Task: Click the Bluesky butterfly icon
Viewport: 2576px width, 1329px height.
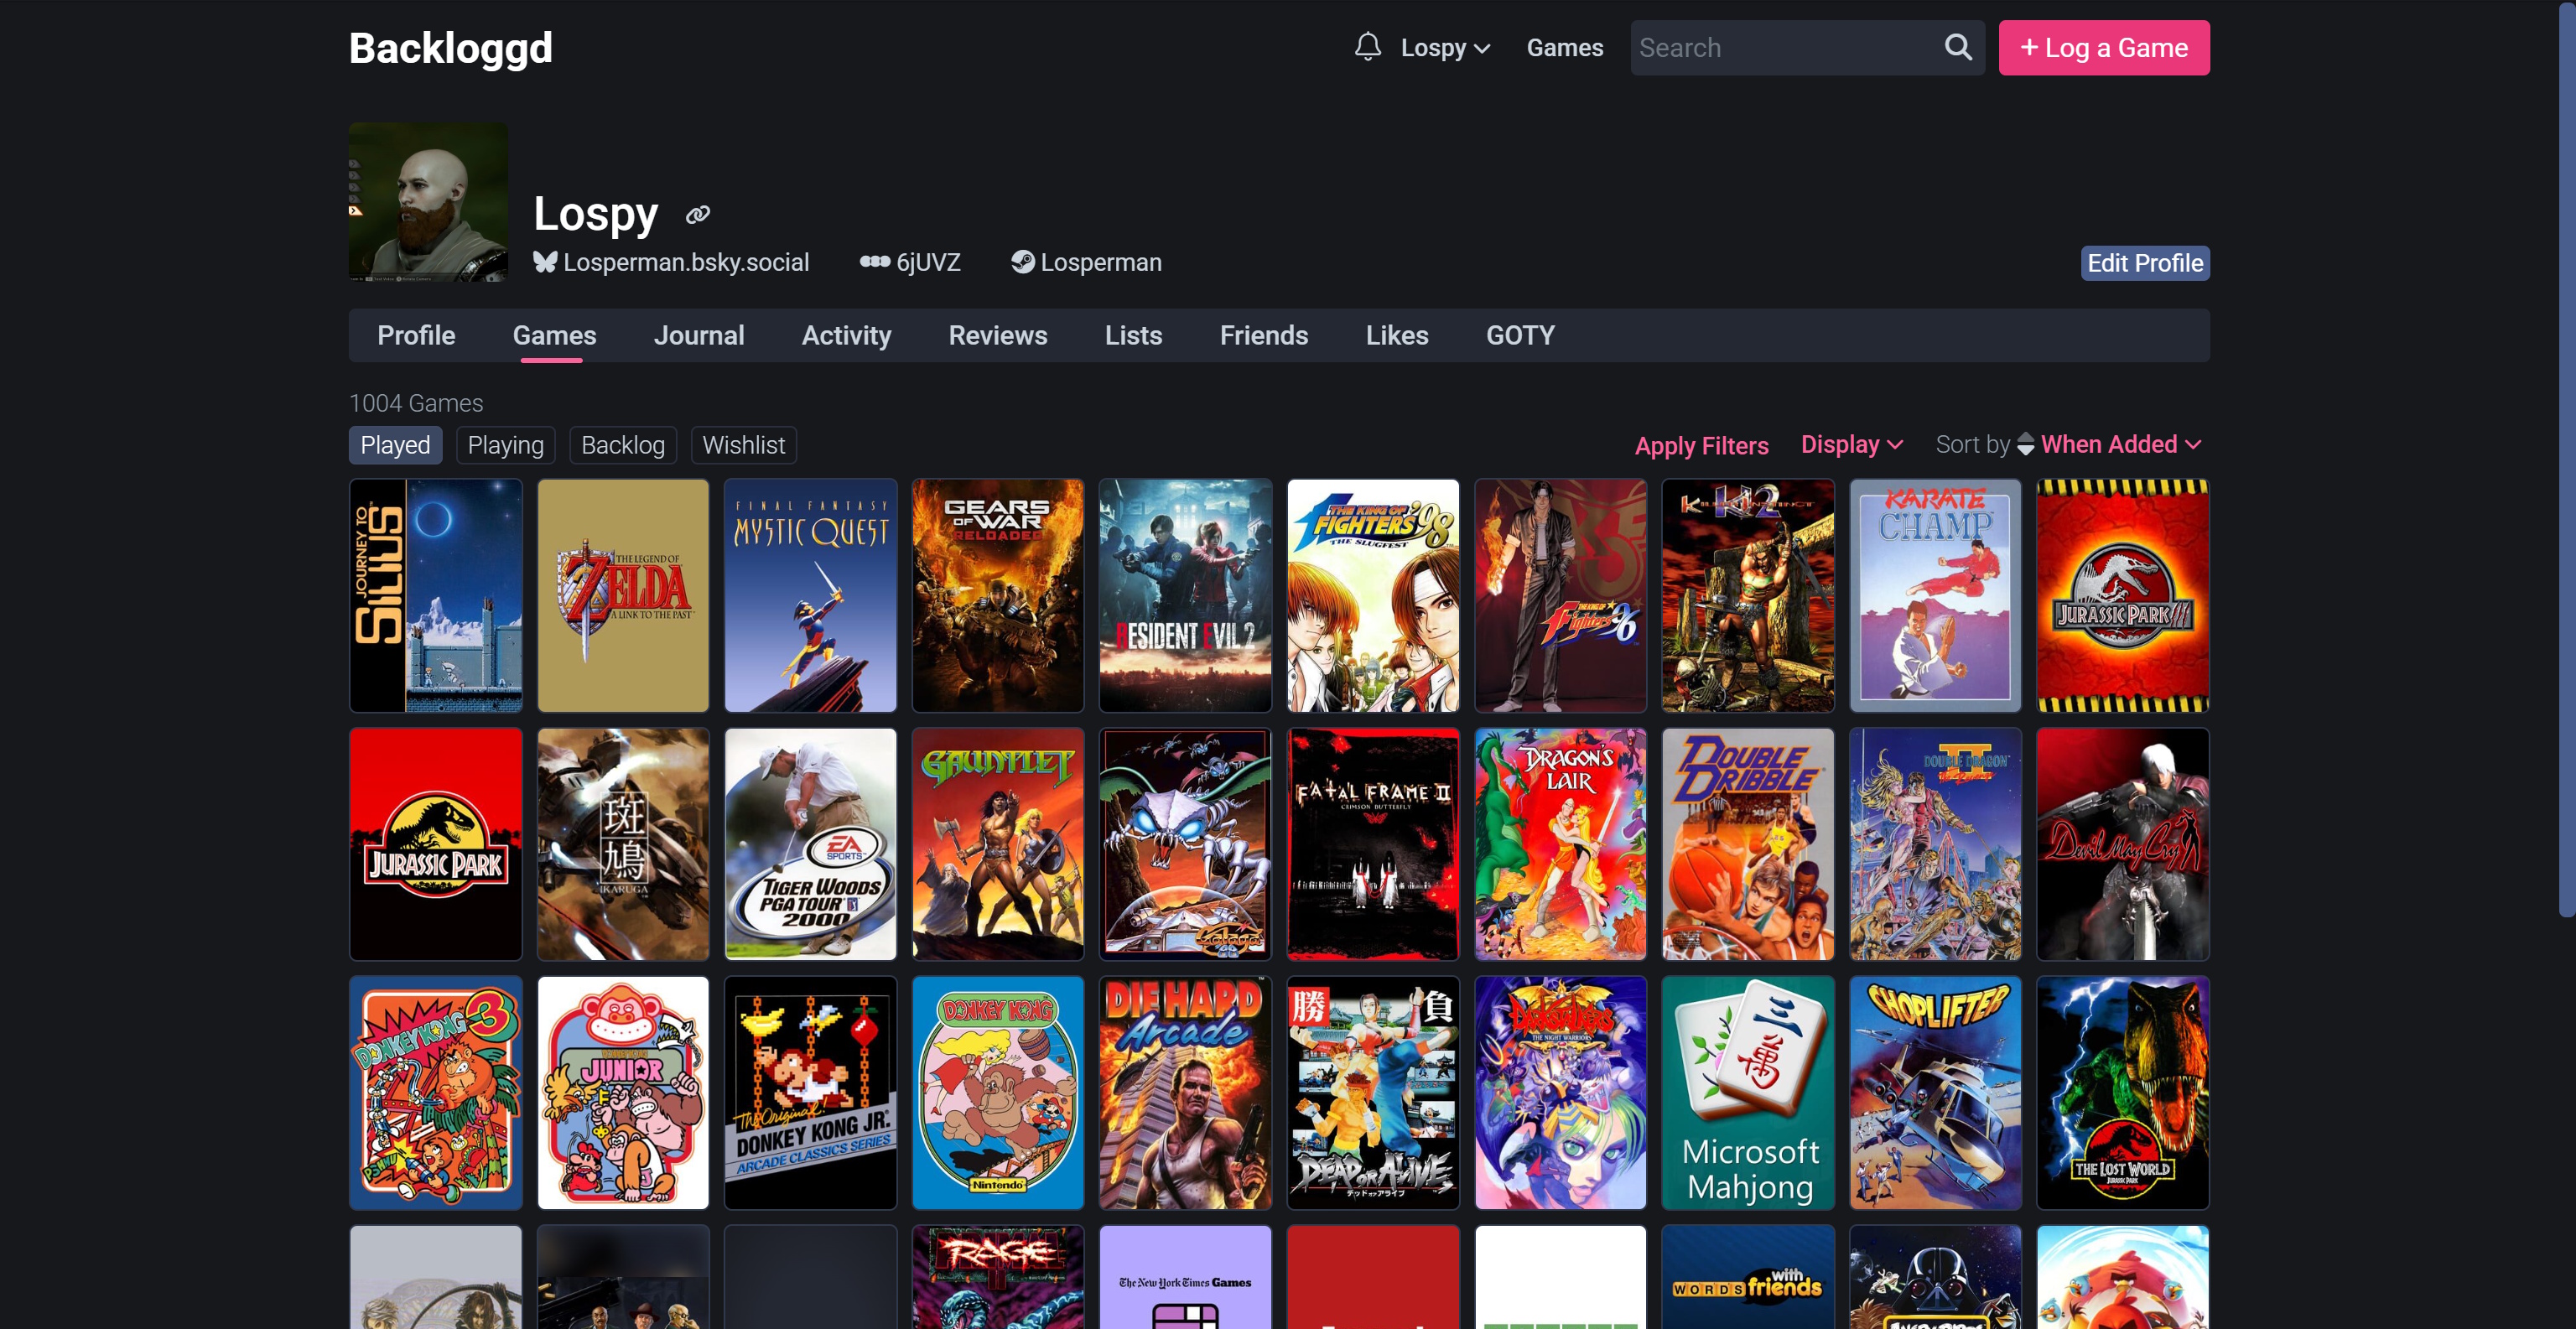Action: (544, 262)
